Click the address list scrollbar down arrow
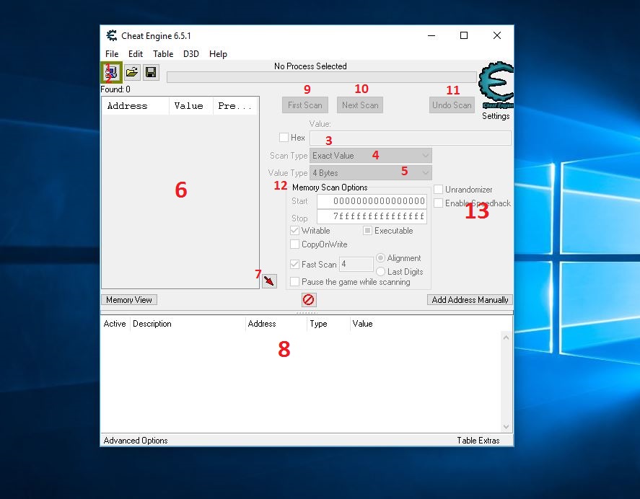Image resolution: width=640 pixels, height=499 pixels. [x=506, y=427]
